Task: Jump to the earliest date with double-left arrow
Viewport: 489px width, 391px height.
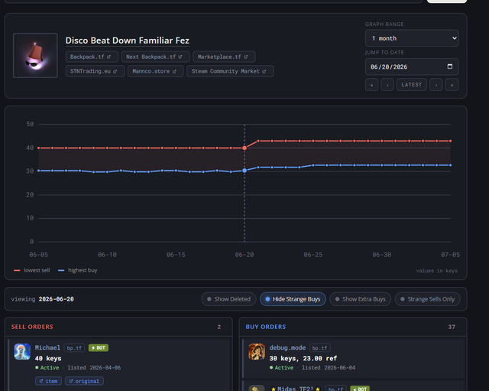Action: click(372, 85)
